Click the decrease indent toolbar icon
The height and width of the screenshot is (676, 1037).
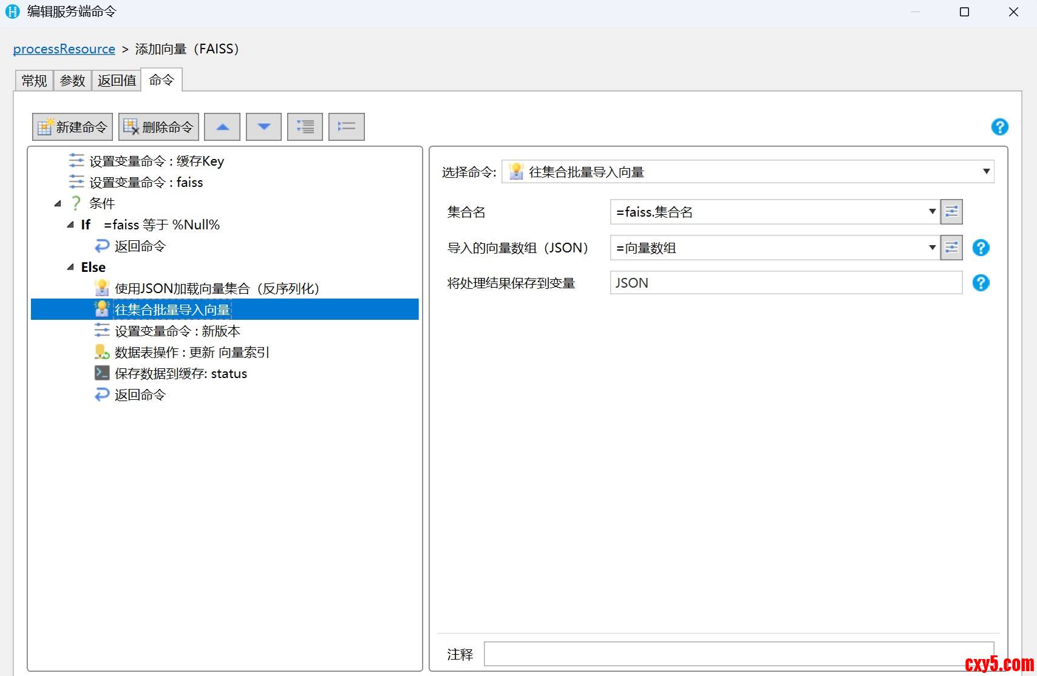point(346,127)
